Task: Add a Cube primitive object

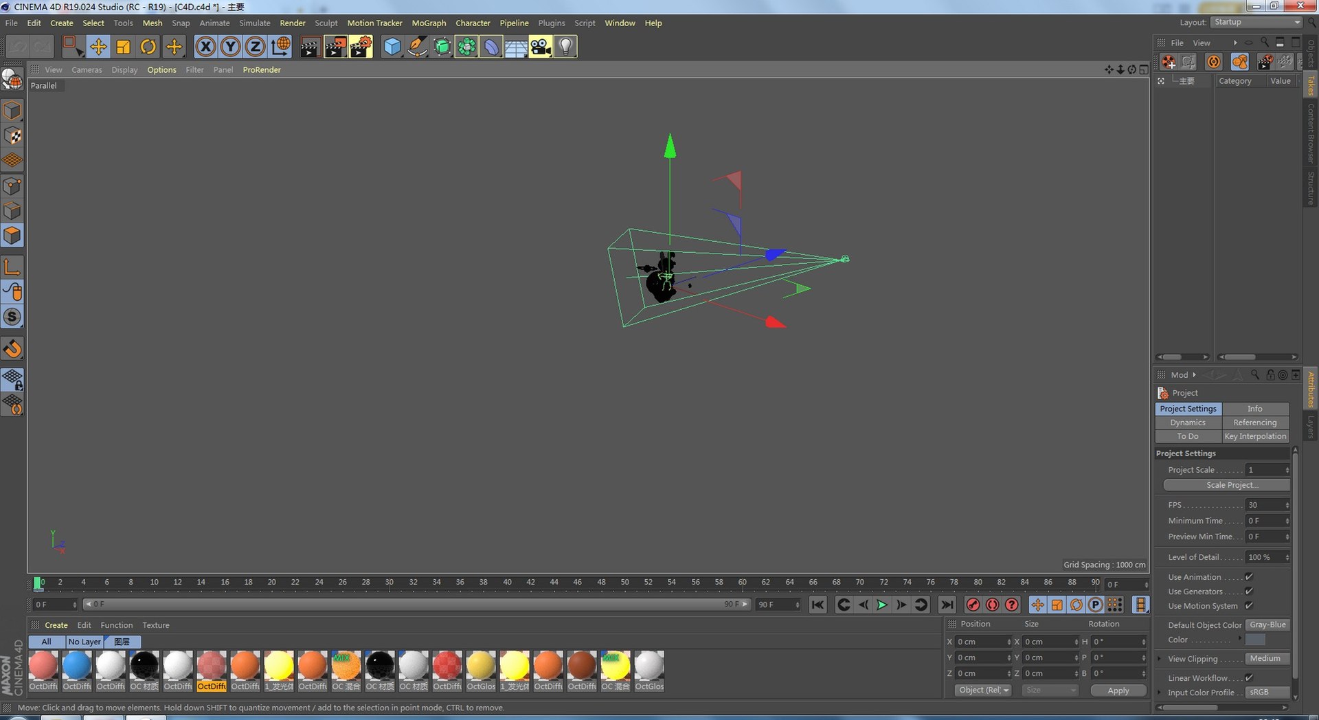Action: (392, 47)
